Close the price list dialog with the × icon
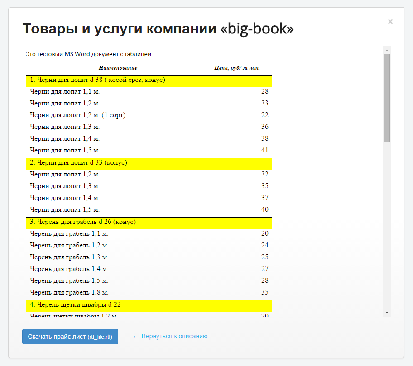 (390, 21)
